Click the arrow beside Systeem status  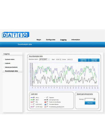pyautogui.click(x=4, y=59)
